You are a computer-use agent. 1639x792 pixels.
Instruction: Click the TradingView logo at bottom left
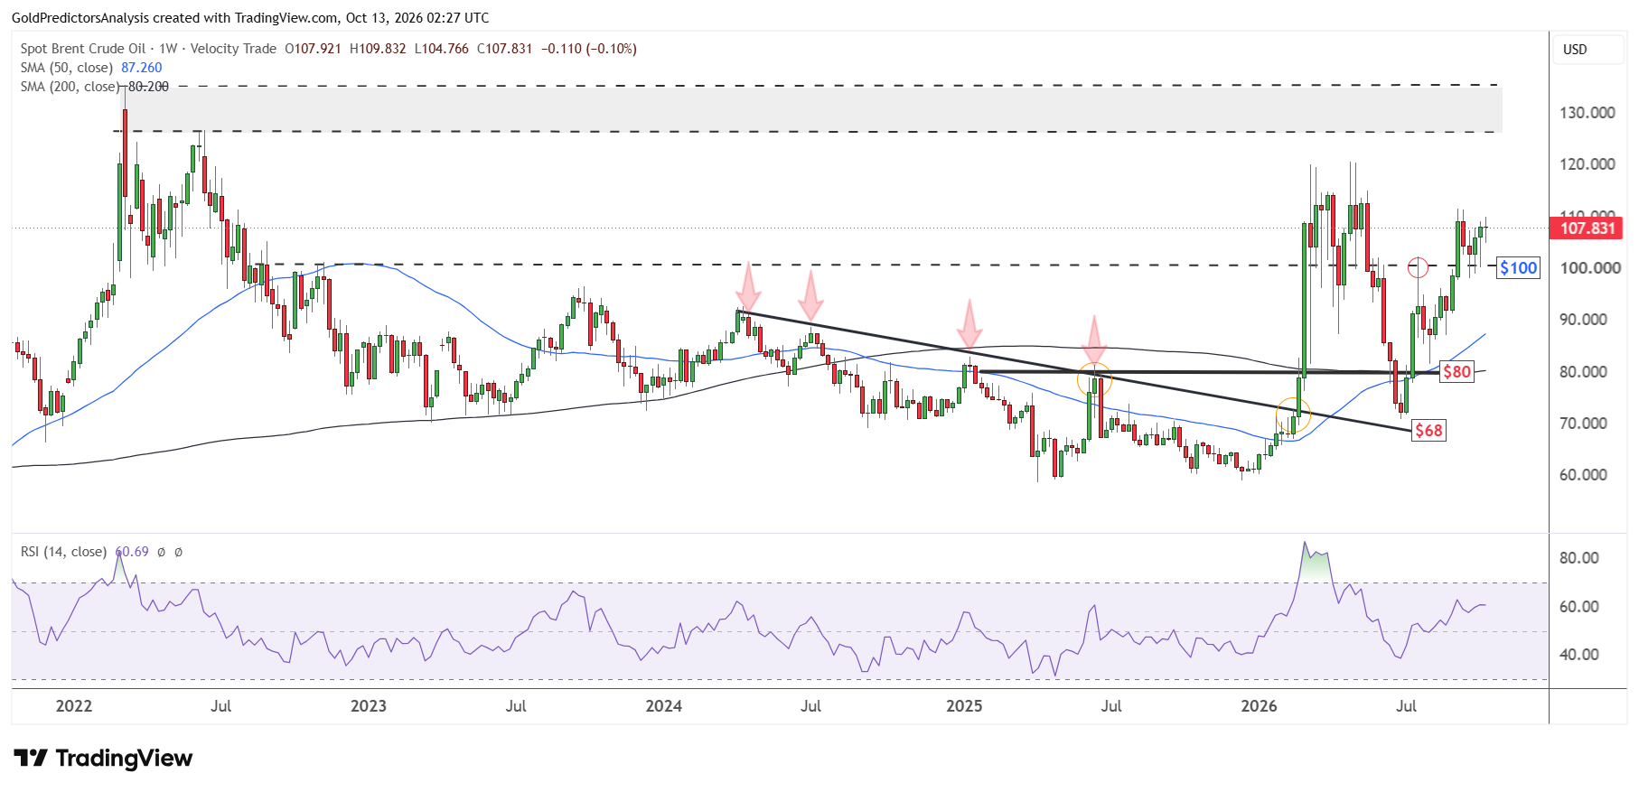[103, 758]
